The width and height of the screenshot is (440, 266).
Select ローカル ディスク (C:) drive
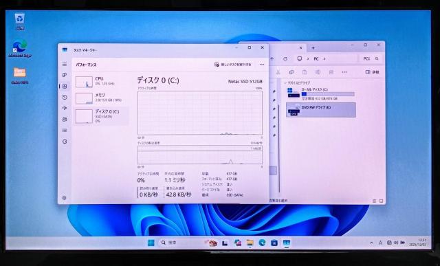[x=321, y=94]
